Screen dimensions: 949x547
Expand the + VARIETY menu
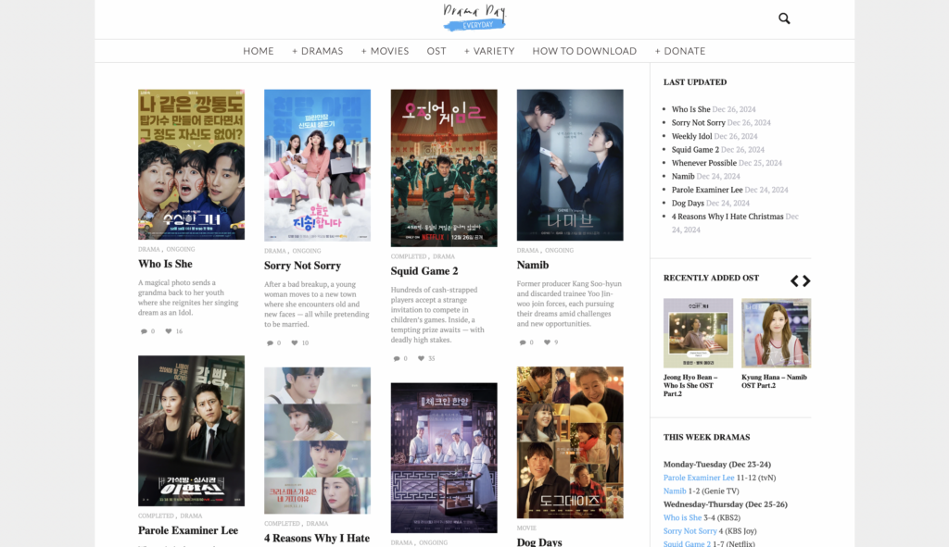pos(489,52)
